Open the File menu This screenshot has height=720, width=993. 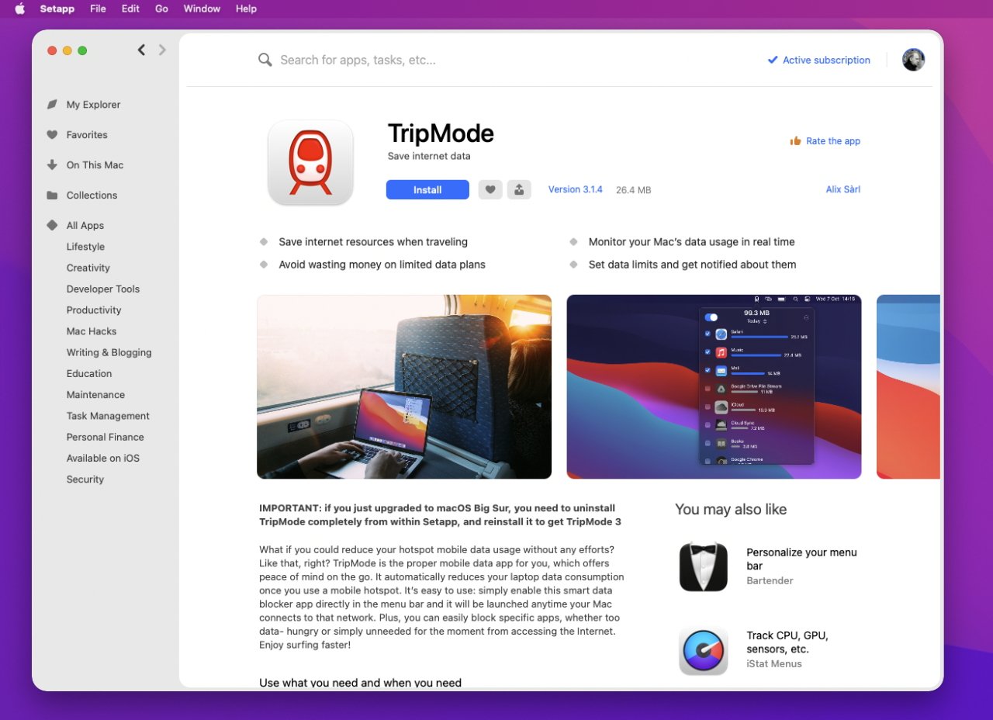point(98,9)
